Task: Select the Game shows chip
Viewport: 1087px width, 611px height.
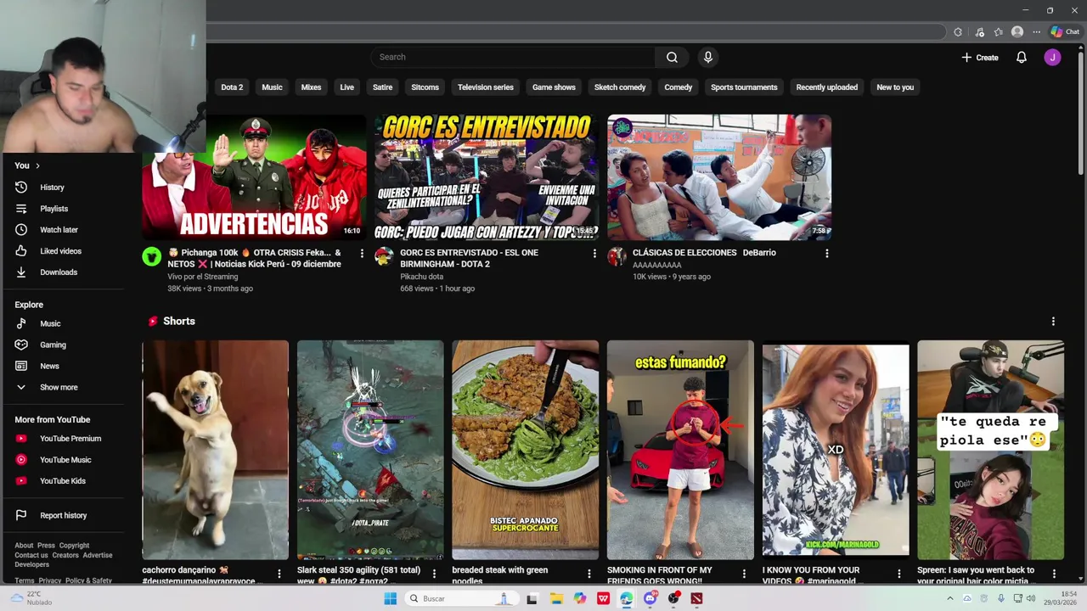Action: coord(554,87)
